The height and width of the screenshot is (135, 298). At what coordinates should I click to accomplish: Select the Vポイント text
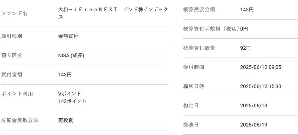pos(70,93)
